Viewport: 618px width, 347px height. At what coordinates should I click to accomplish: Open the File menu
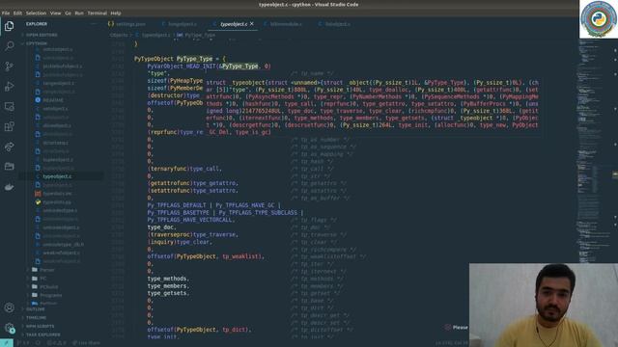[x=6, y=13]
